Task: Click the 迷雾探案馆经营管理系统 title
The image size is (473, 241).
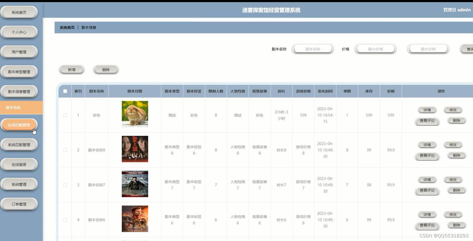Action: (271, 10)
